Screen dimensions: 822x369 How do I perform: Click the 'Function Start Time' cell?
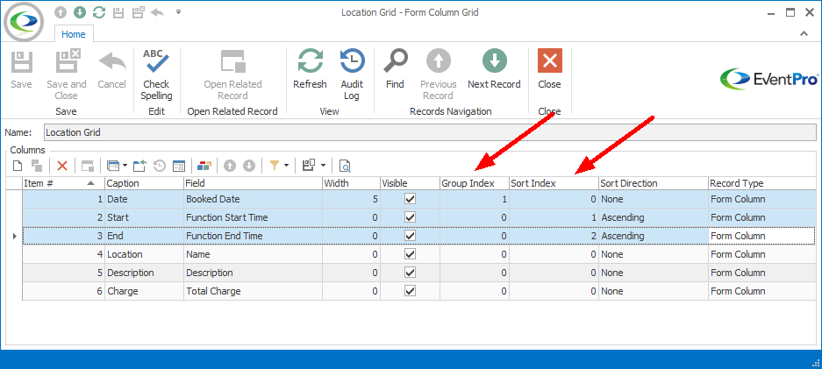[x=254, y=217]
